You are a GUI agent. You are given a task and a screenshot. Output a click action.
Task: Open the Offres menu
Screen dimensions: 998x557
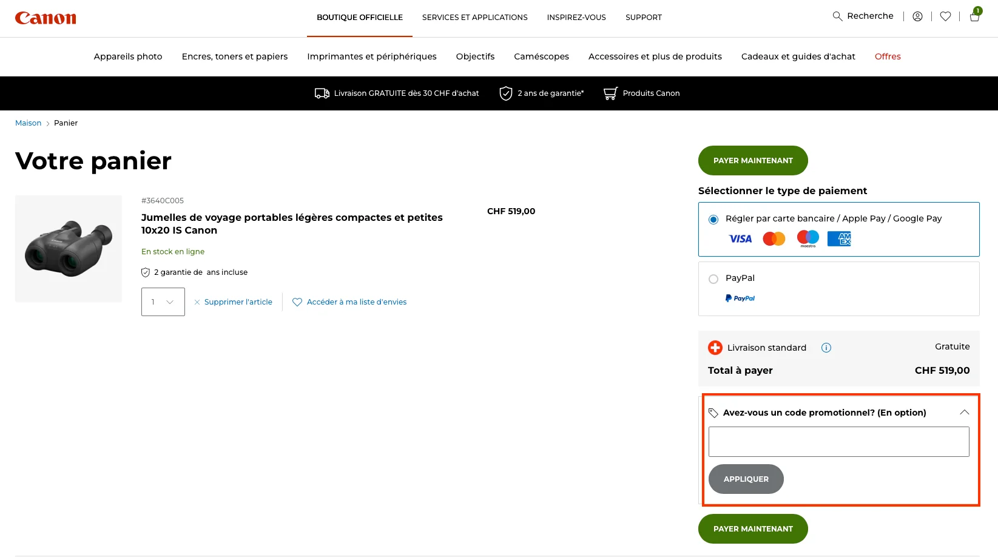coord(888,56)
